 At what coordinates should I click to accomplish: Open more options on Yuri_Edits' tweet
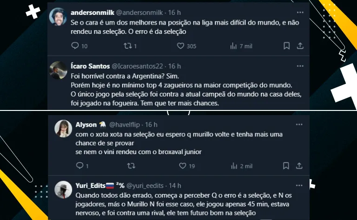(x=300, y=186)
